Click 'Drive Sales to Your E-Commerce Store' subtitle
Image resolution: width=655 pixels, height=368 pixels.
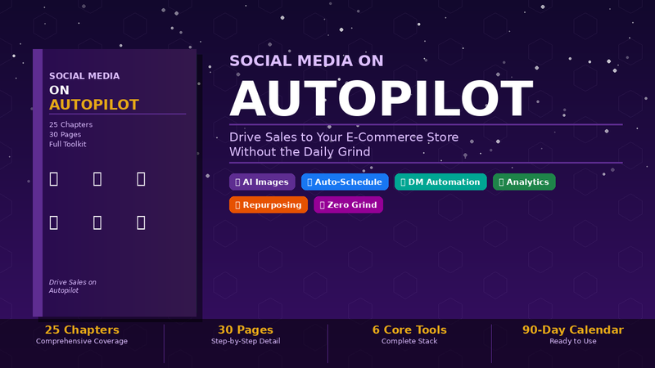click(344, 137)
